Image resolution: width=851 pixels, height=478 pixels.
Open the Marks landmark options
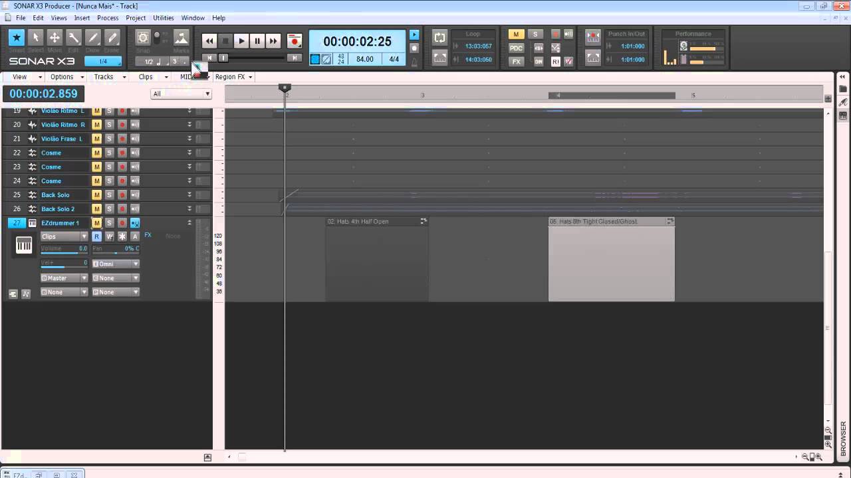point(182,38)
